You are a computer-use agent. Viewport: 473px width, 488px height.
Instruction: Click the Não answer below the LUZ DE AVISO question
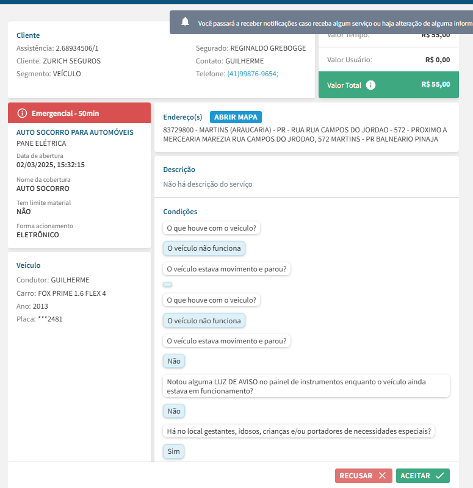click(x=174, y=411)
